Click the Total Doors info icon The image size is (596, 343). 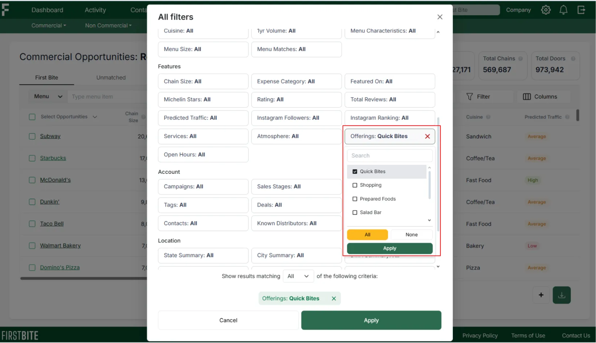point(573,59)
